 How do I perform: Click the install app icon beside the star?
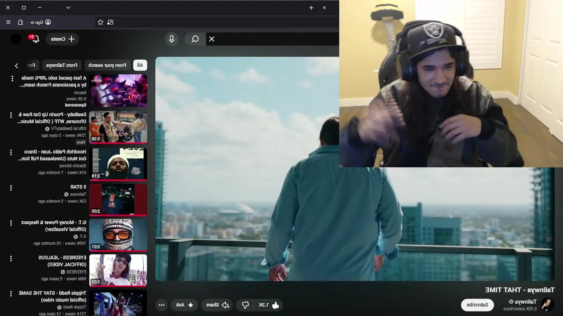click(x=110, y=22)
